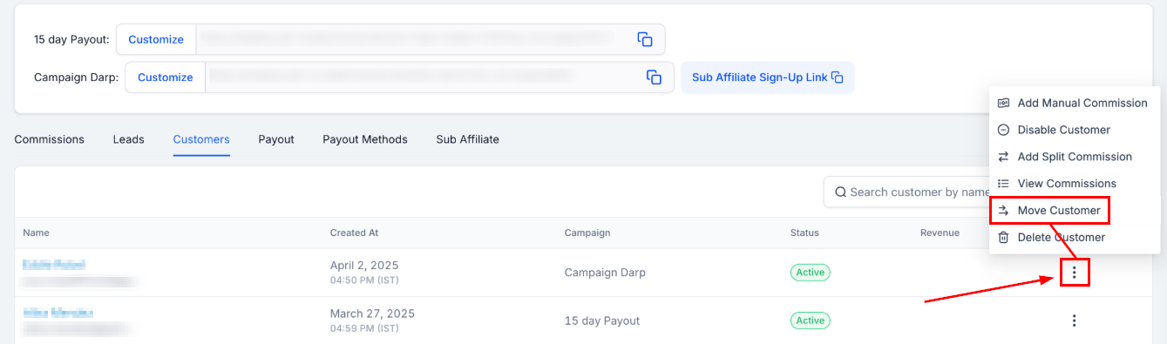Copy the Campaign Darp link
The width and height of the screenshot is (1167, 344).
click(x=654, y=78)
